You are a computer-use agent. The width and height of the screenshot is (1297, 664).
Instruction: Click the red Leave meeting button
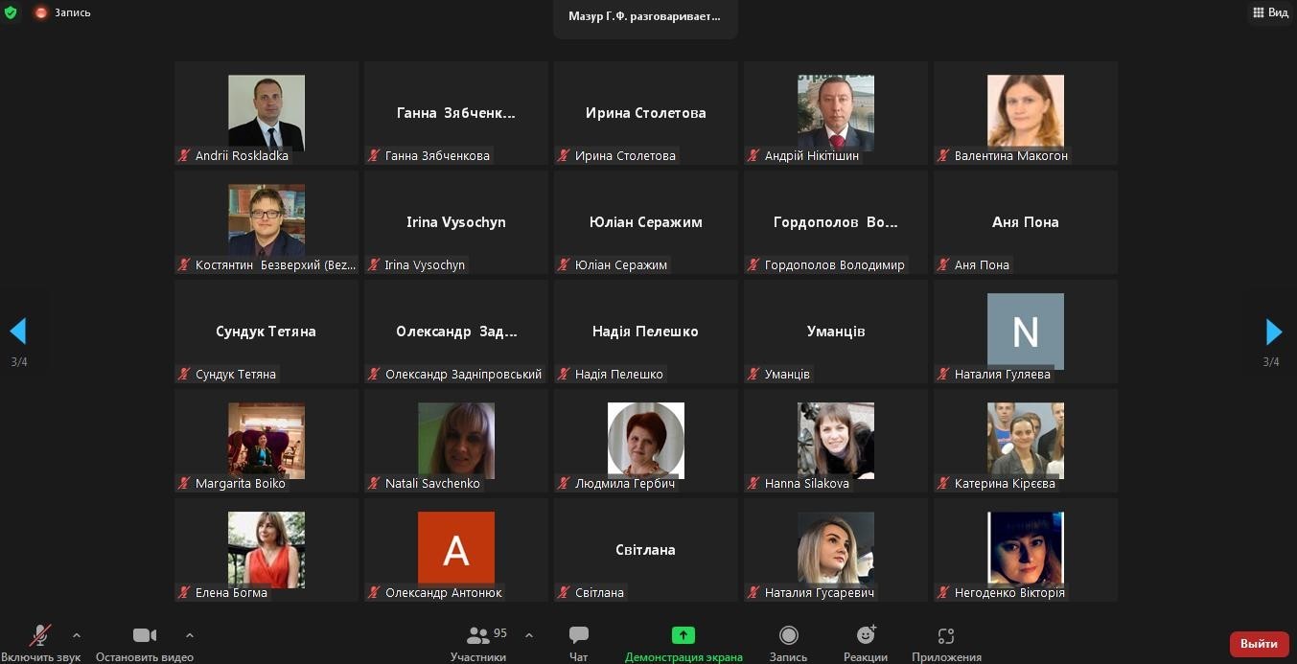pos(1259,644)
